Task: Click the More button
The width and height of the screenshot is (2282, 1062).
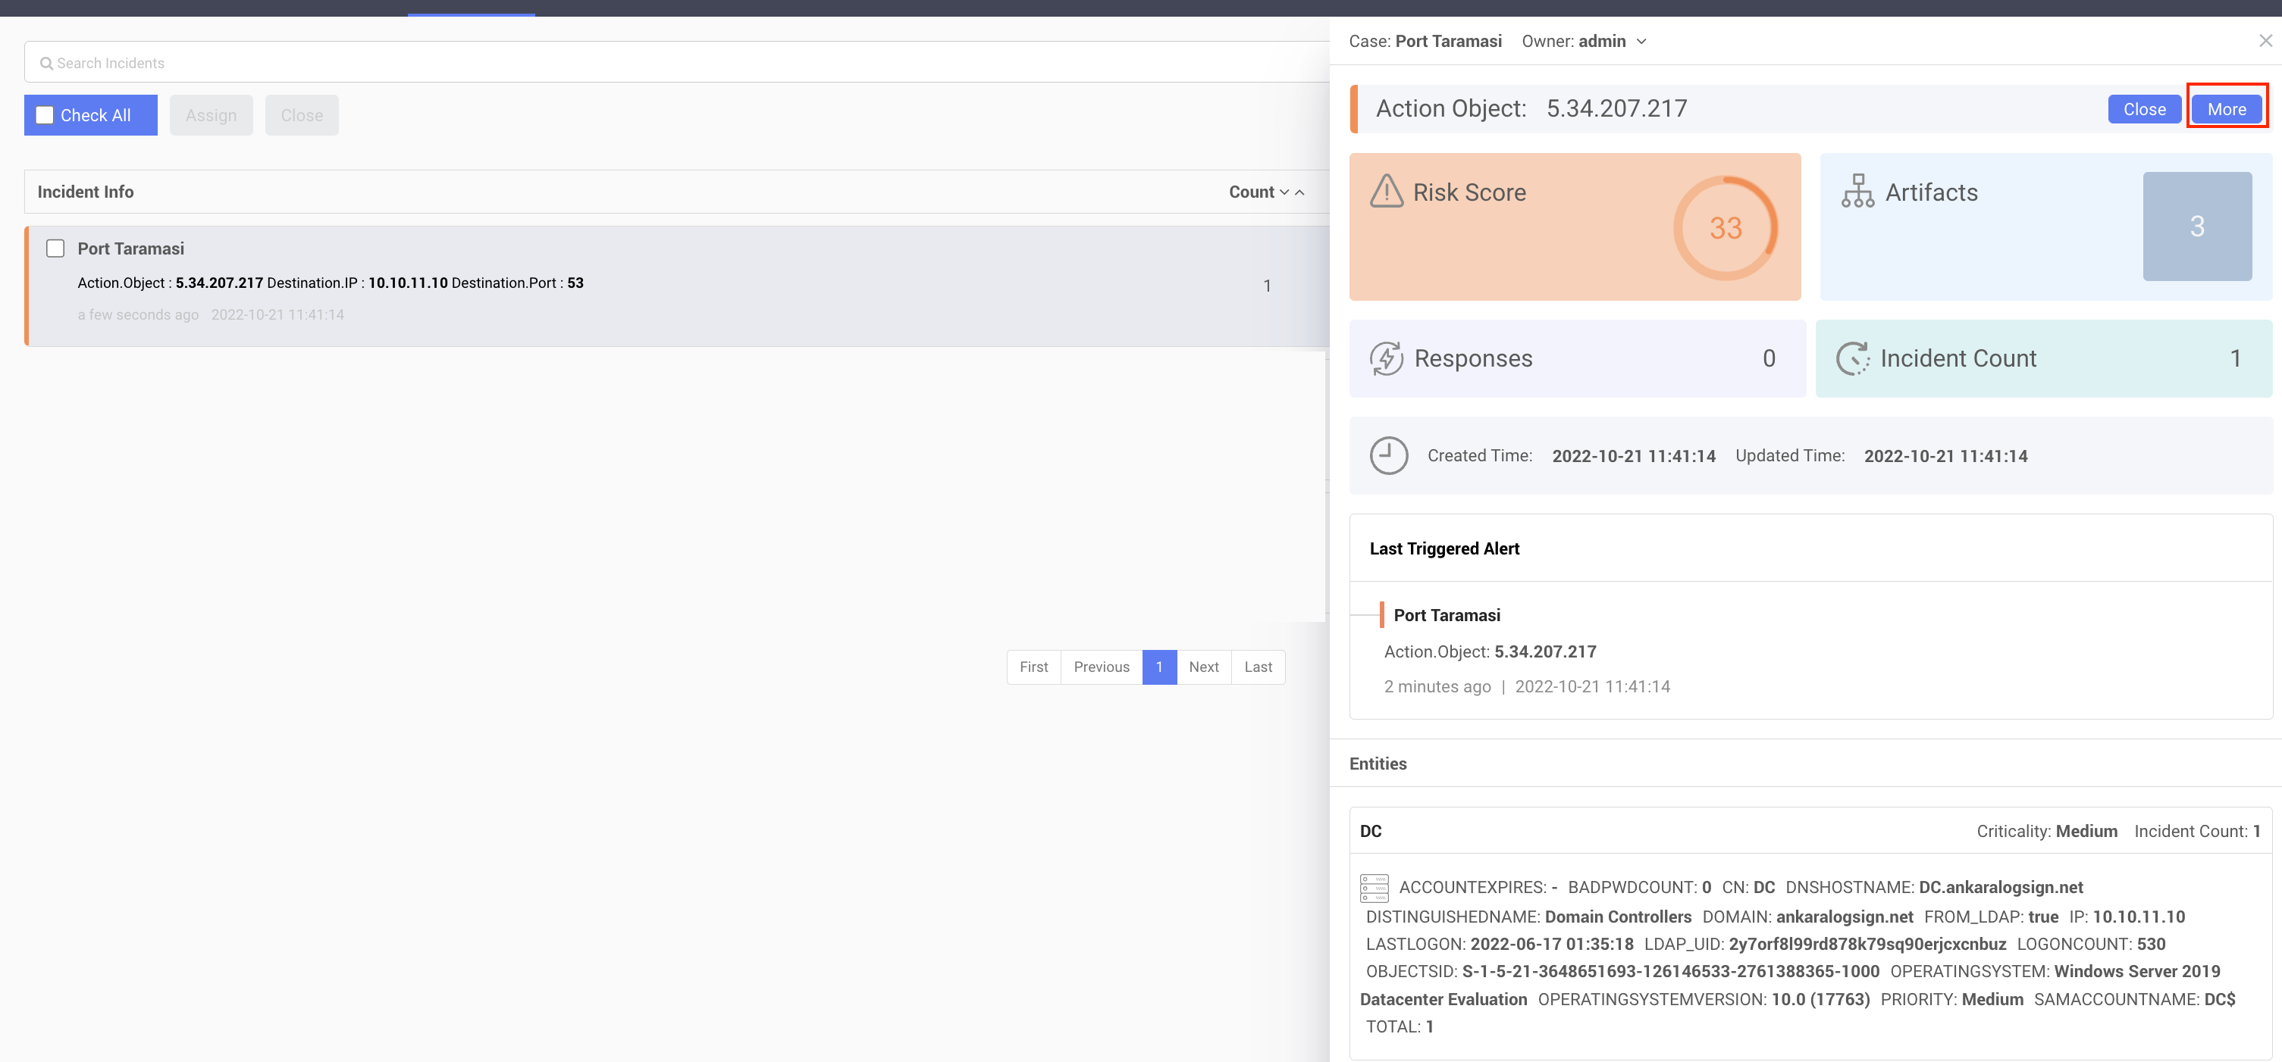Action: (2226, 109)
